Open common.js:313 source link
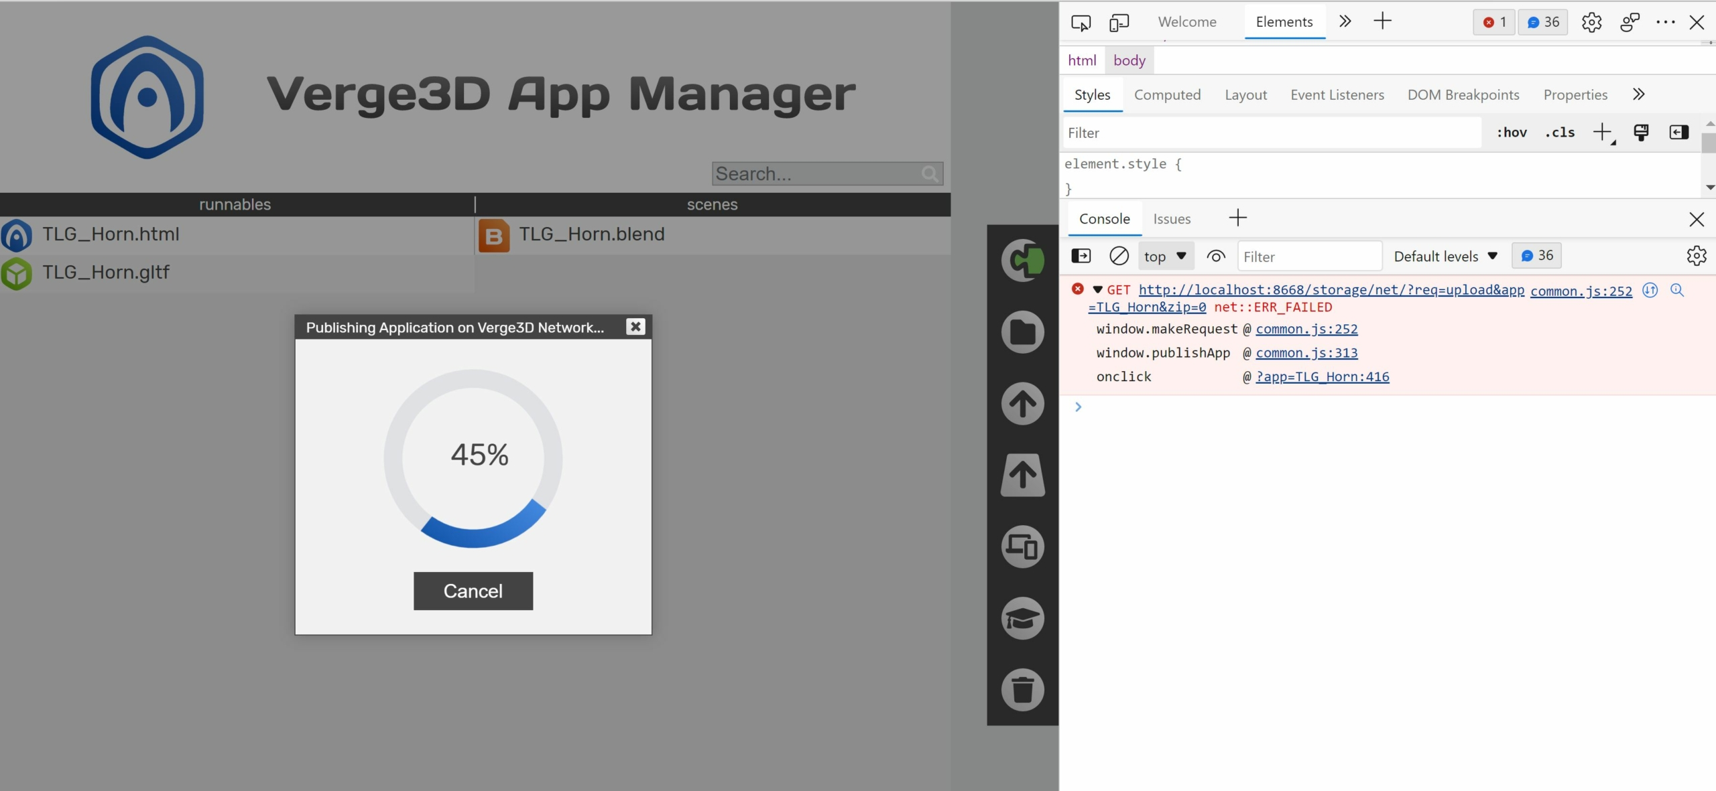This screenshot has height=791, width=1716. pos(1306,353)
